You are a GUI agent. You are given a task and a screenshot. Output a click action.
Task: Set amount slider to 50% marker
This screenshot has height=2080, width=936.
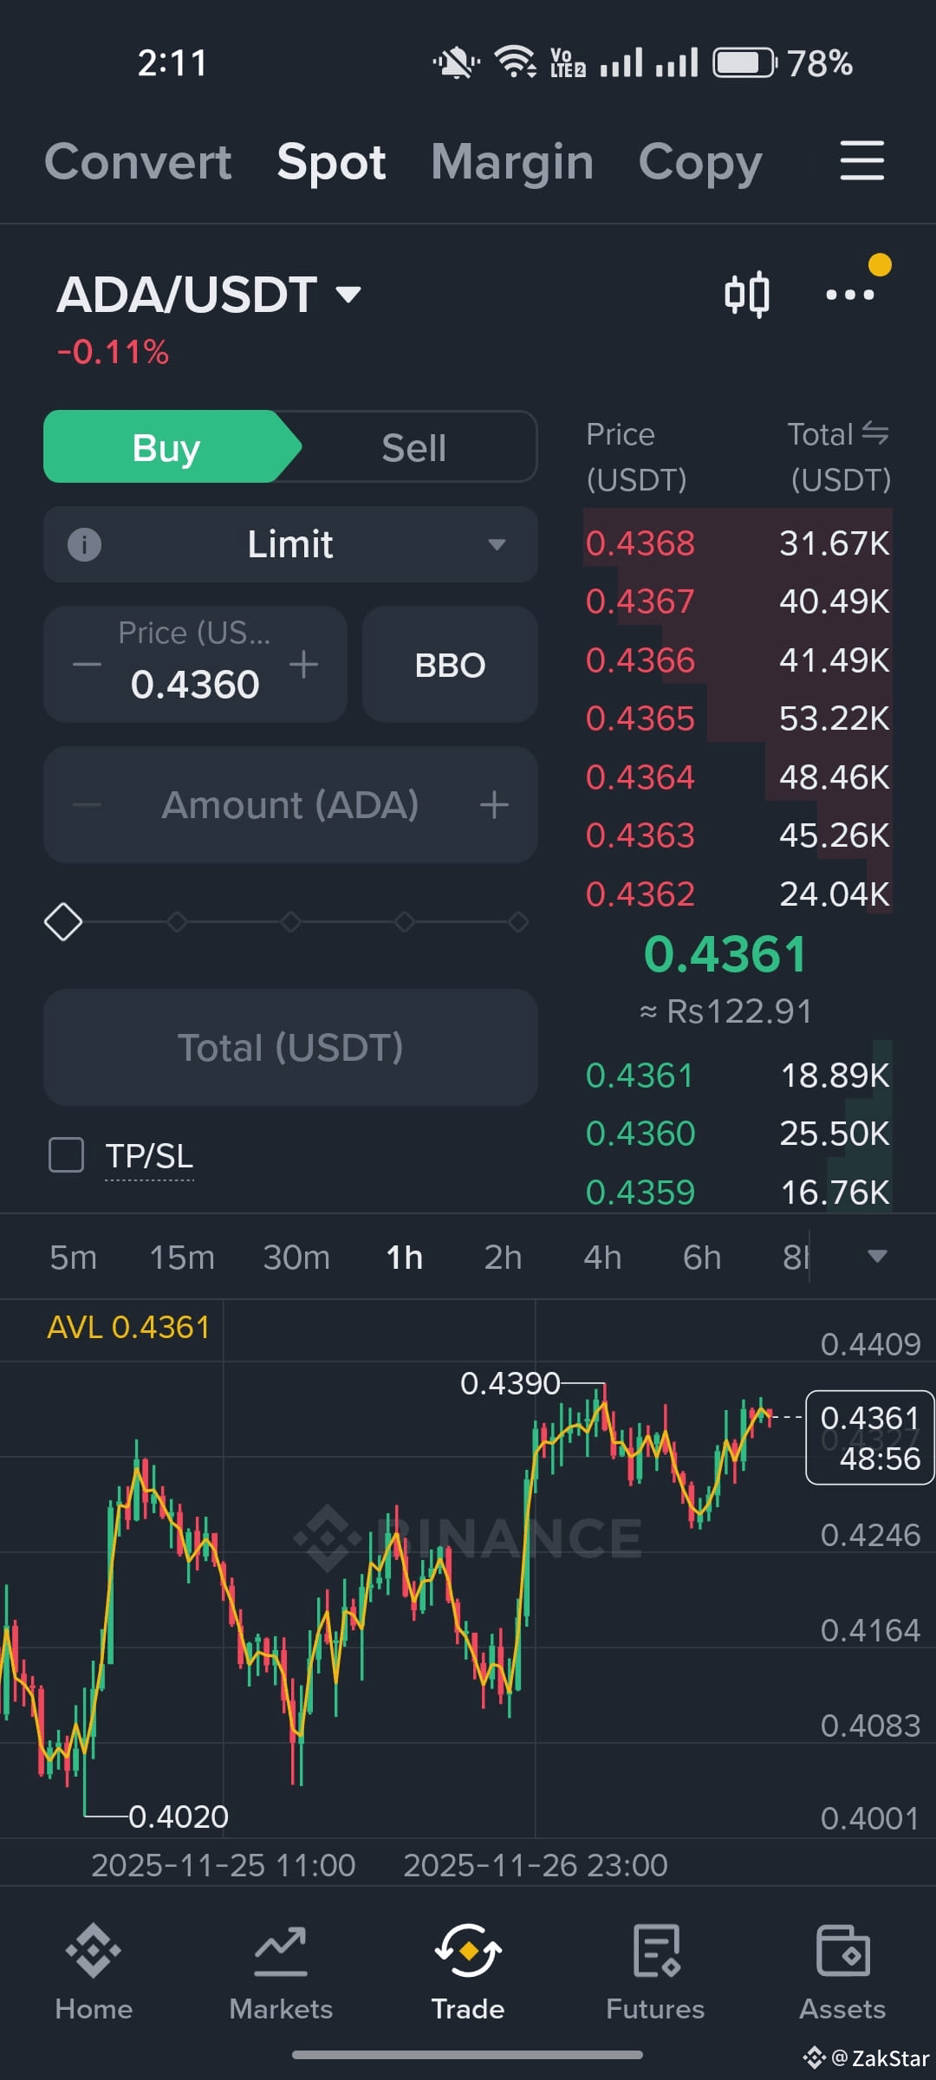pos(290,921)
